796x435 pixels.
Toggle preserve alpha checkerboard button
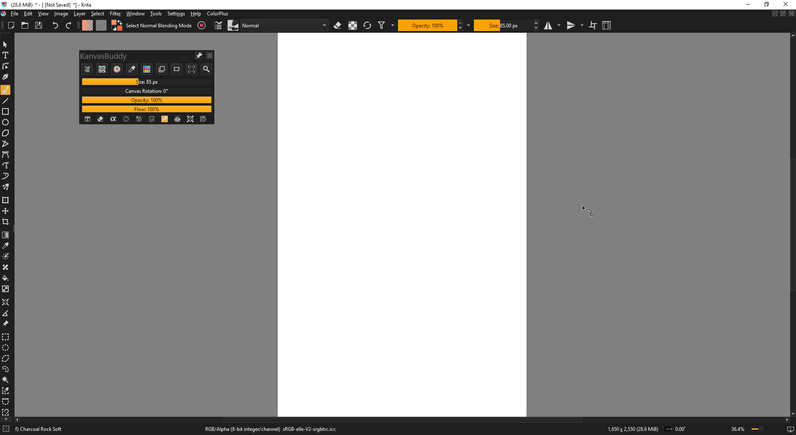point(352,26)
